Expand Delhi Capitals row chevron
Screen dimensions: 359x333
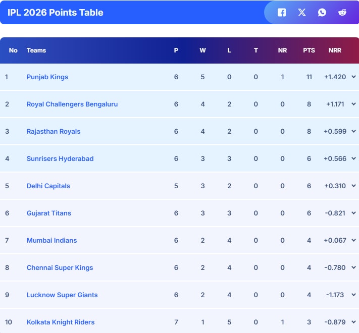tap(353, 186)
